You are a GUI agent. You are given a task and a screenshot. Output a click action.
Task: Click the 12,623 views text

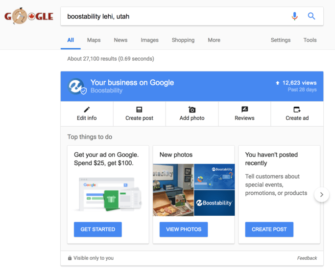tap(300, 83)
